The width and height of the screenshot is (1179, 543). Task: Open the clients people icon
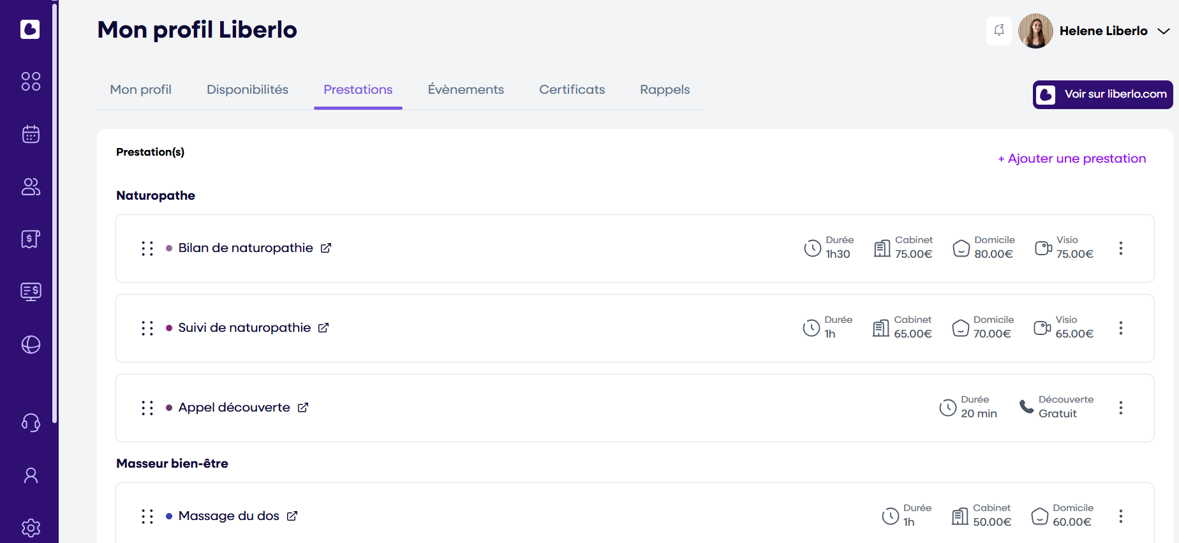coord(31,186)
